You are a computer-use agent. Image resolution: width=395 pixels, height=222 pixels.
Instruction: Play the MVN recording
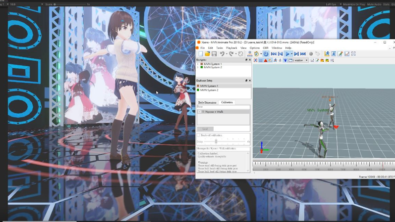[287, 54]
